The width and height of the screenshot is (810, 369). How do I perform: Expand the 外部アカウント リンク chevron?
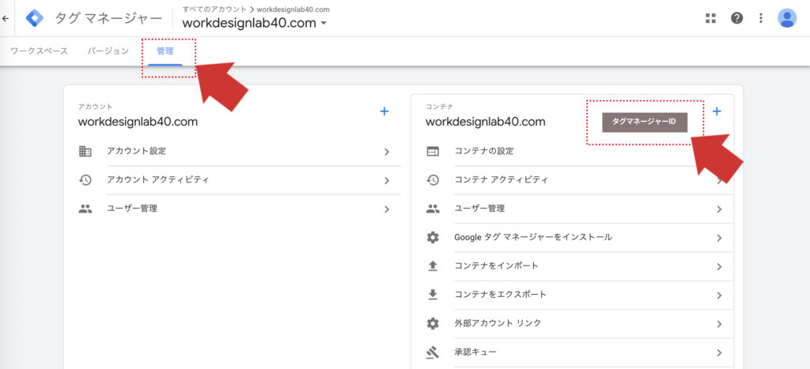(x=719, y=324)
